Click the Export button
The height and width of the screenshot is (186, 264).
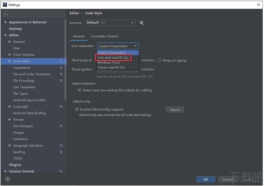click(x=175, y=110)
